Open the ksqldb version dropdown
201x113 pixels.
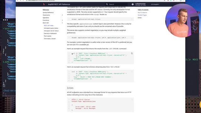click(x=155, y=4)
